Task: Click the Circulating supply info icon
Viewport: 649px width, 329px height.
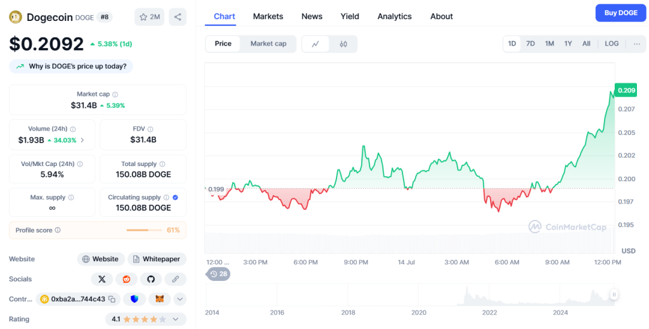Action: [x=167, y=197]
